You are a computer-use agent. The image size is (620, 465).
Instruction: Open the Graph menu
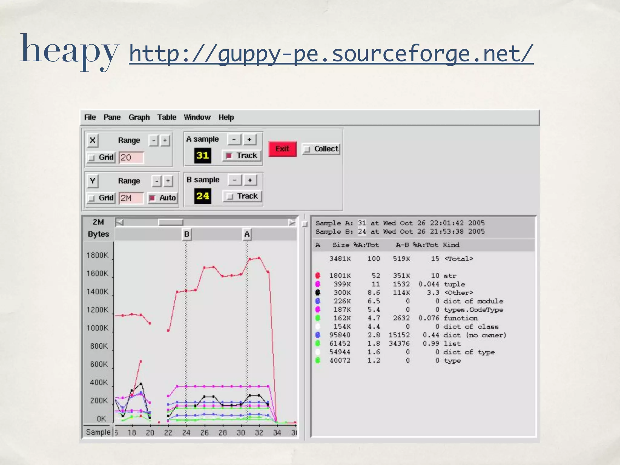[139, 117]
